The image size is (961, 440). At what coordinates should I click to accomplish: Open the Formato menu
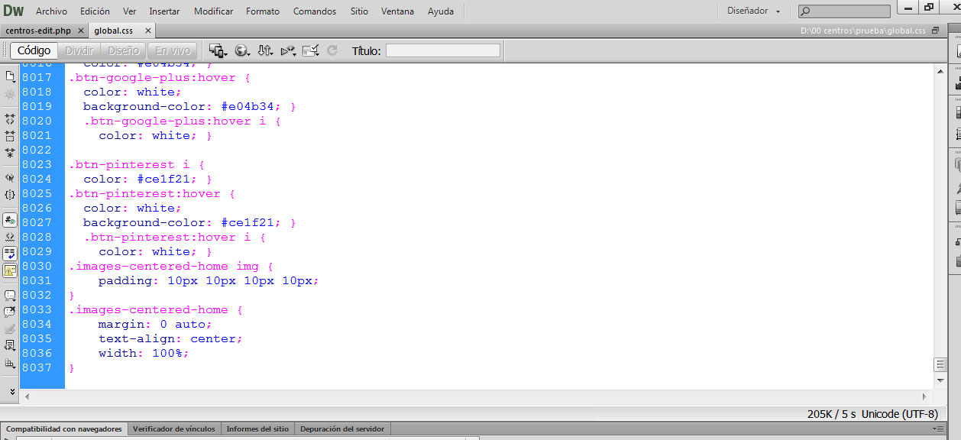(263, 11)
